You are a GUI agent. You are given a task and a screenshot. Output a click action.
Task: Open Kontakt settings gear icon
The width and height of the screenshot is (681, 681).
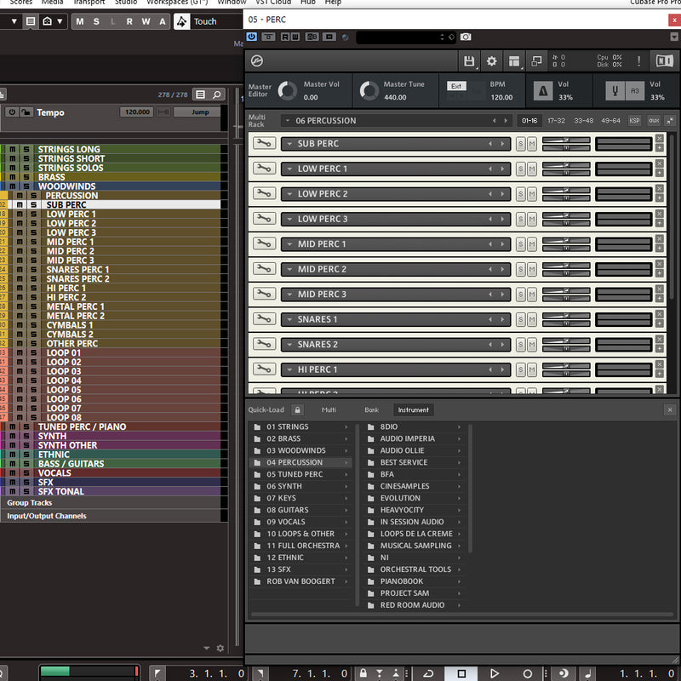[x=491, y=61]
